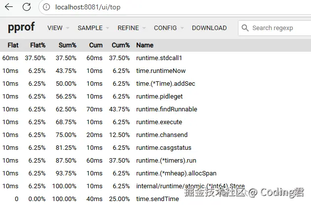This screenshot has width=311, height=205.
Task: Open the VIEW dropdown menu
Action: (58, 28)
